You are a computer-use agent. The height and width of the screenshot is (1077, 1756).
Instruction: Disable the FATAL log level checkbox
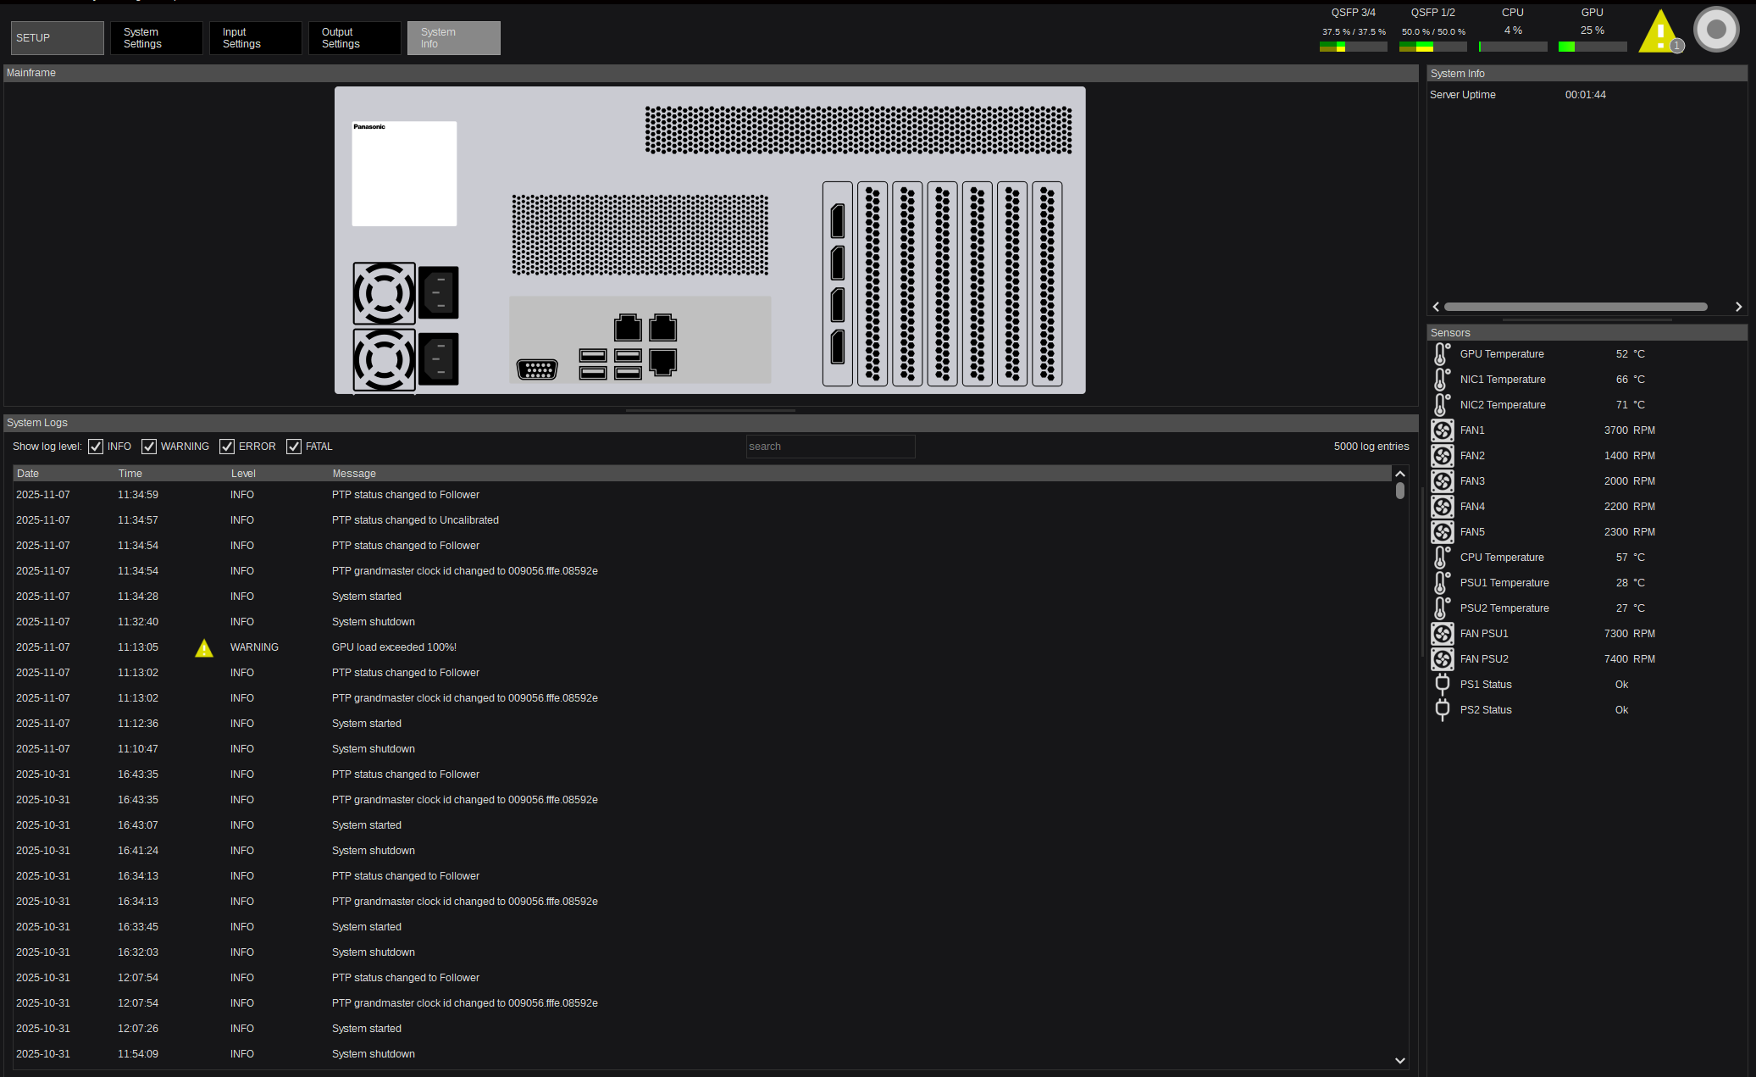[294, 447]
